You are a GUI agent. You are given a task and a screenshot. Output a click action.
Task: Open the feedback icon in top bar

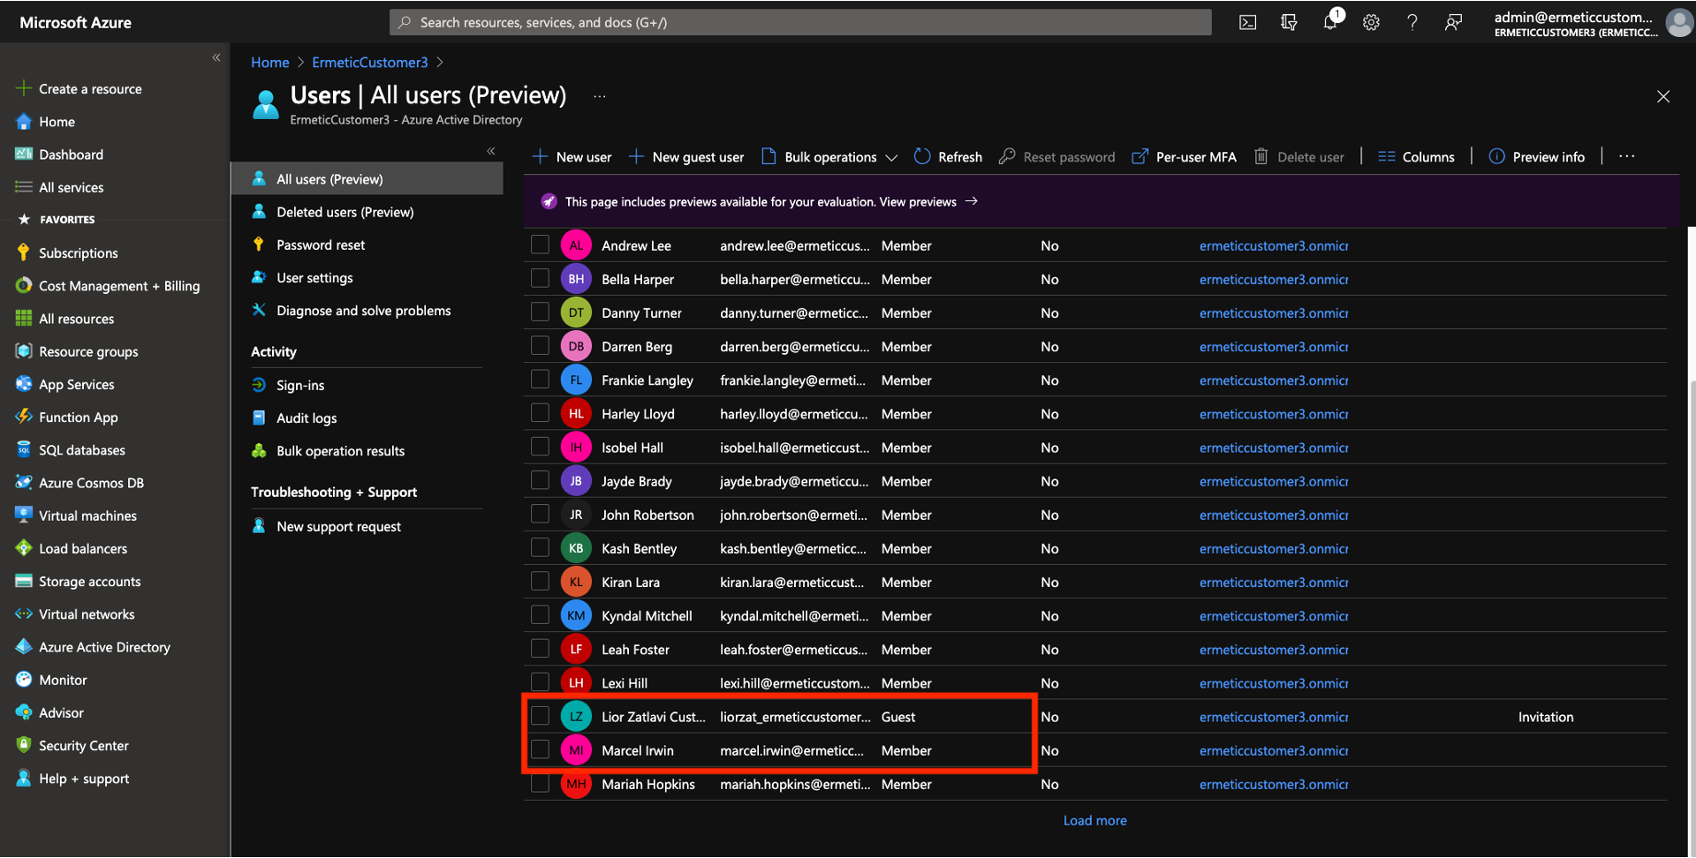(1453, 23)
